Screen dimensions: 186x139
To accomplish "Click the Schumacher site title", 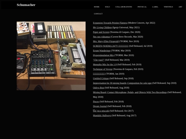I will pos(26,5).
